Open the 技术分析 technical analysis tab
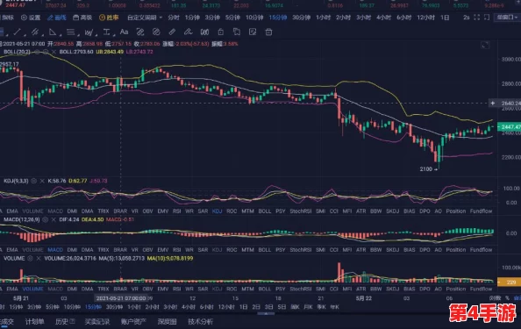 (x=200, y=321)
